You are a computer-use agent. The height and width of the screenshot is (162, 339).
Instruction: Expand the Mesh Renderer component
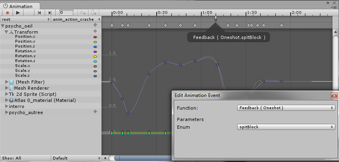(7, 88)
